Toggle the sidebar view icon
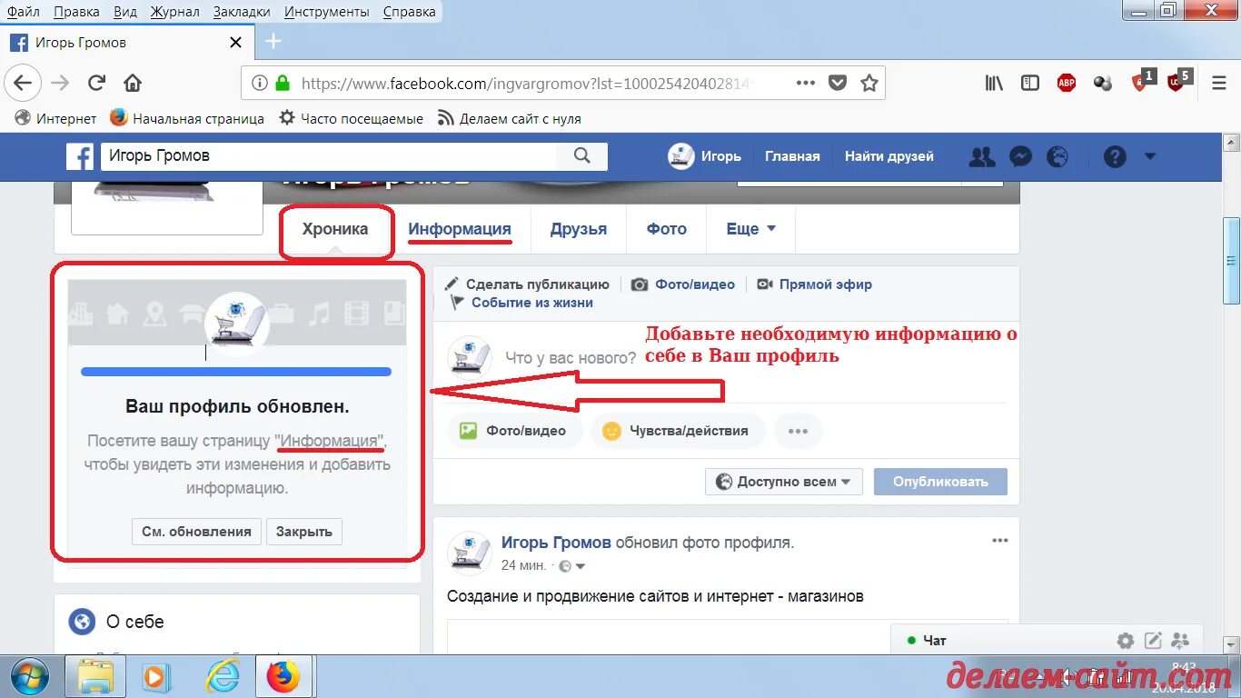 pyautogui.click(x=1030, y=83)
